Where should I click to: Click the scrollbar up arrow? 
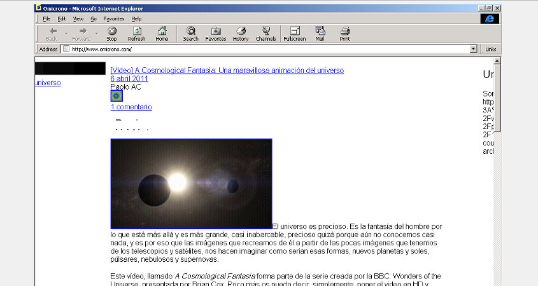497,61
